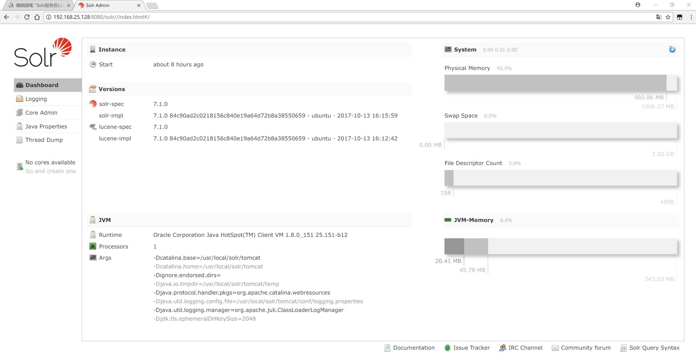The height and width of the screenshot is (354, 696).
Task: Go to the browser home page
Action: click(x=37, y=17)
